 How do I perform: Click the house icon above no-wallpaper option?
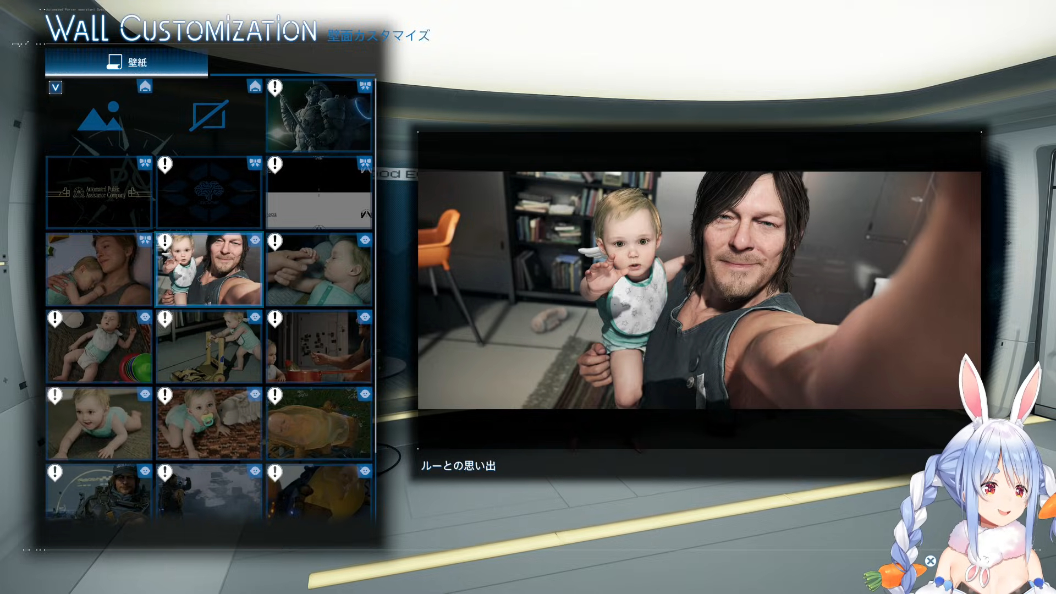pyautogui.click(x=255, y=86)
